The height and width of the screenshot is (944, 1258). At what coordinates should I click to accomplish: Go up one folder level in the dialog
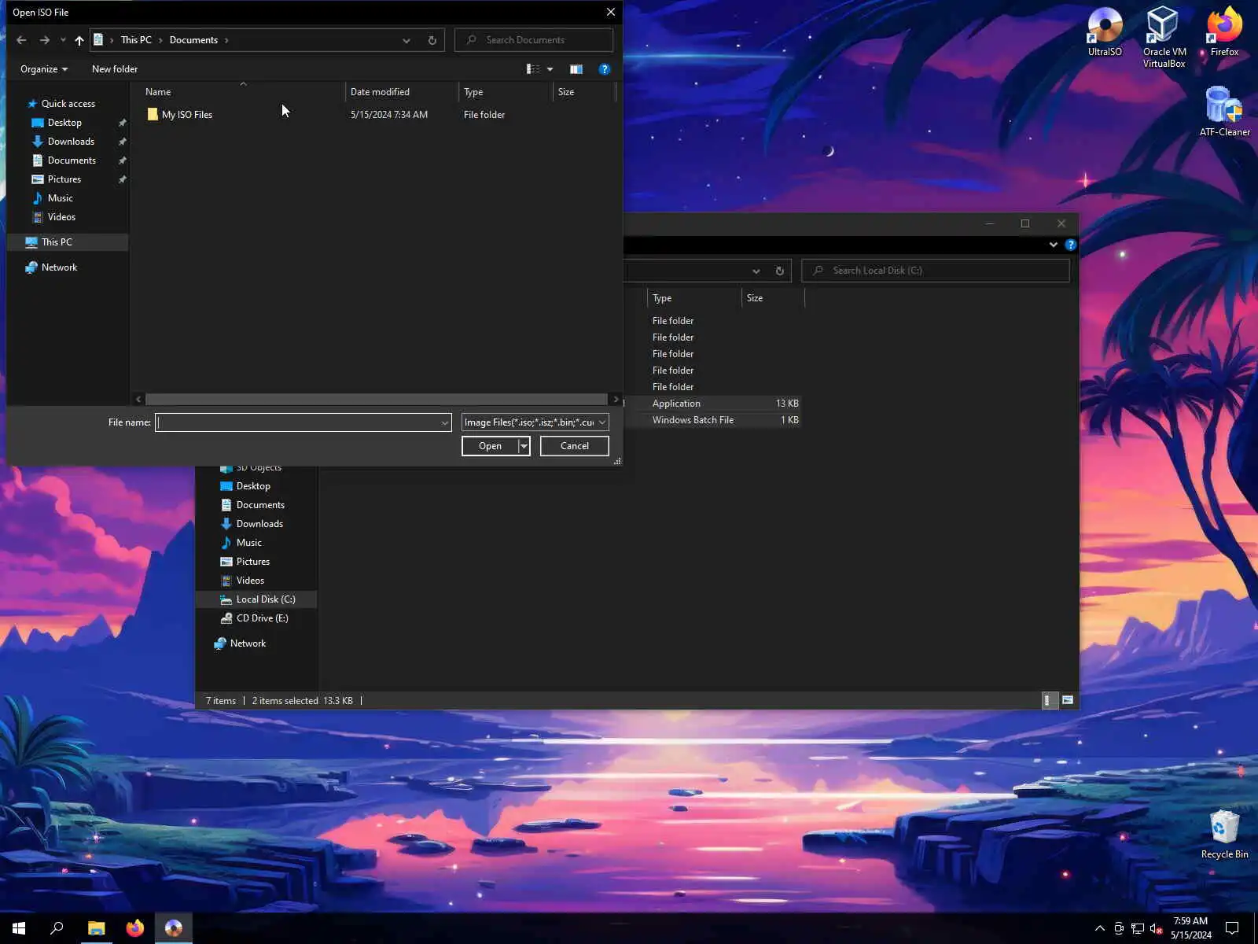79,40
